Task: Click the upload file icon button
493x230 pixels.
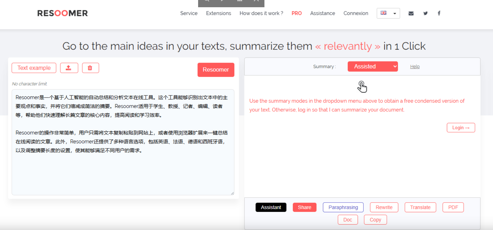Action: point(69,68)
